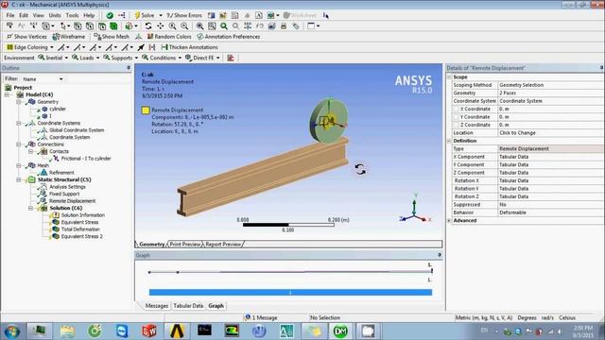The image size is (605, 340).
Task: Click the axis triad icon beside Show Mesh
Action: (x=139, y=37)
